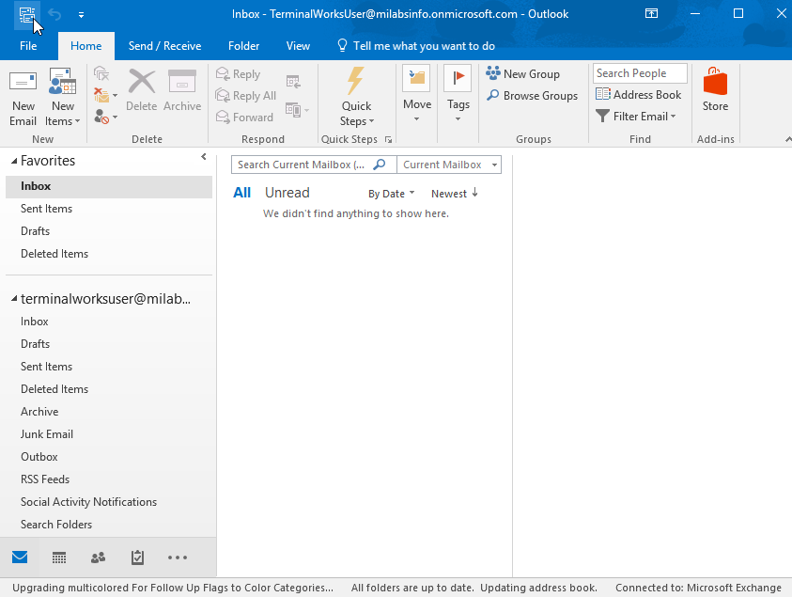Minimize the folder pane

coord(204,157)
